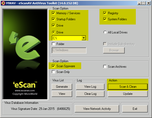
Task: Check the Scan Only box
Action: 54,72
